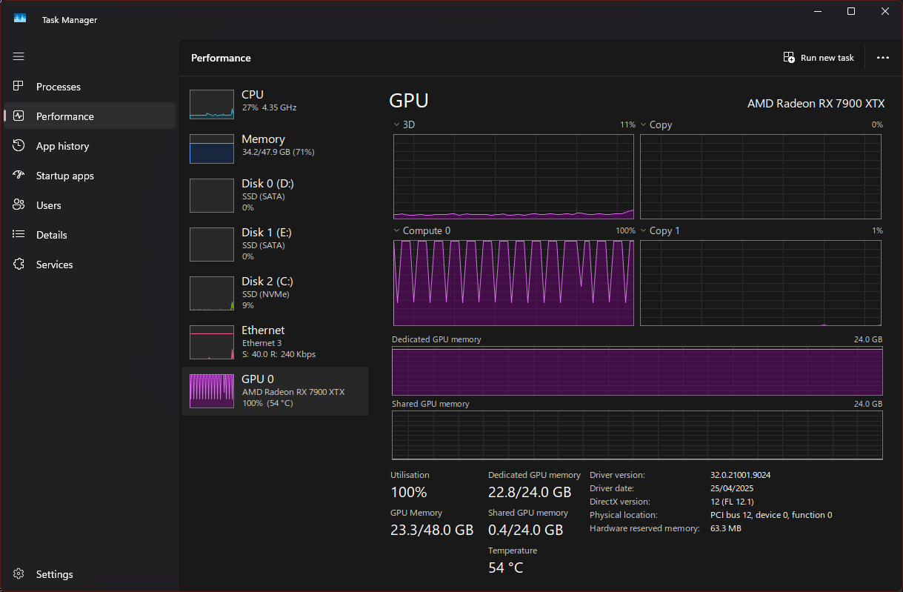Select the Disk 2 (C:) thumbnail graph
903x592 pixels.
pos(212,293)
